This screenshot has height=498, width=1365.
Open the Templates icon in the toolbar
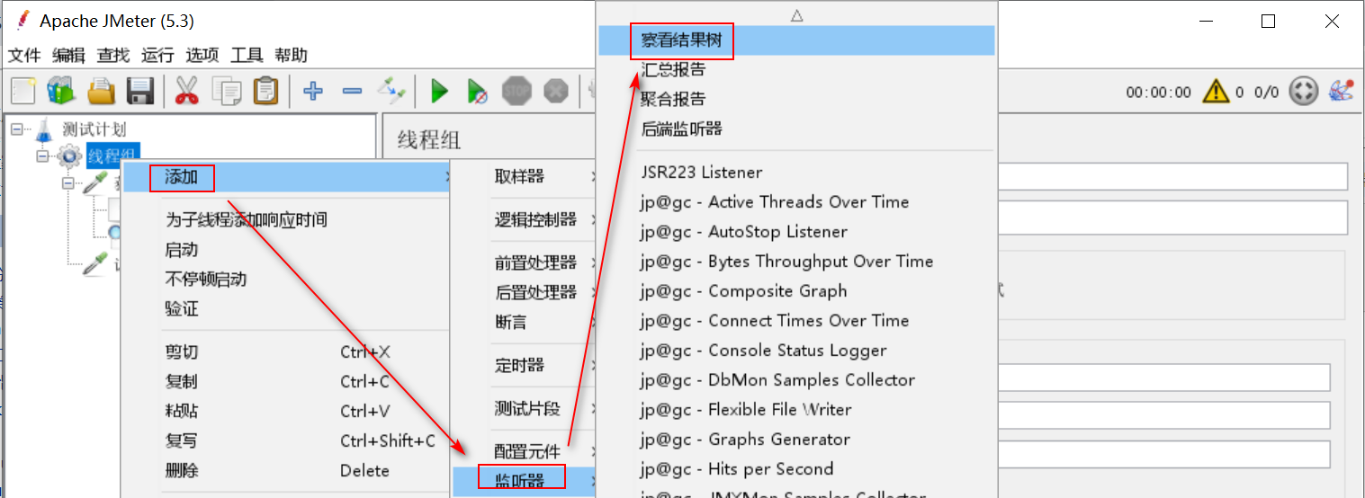(x=61, y=91)
